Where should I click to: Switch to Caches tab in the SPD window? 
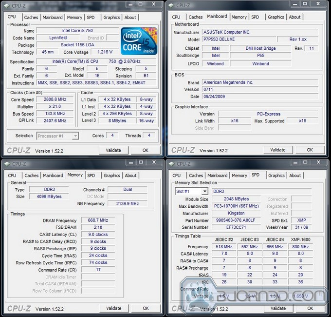(196, 175)
